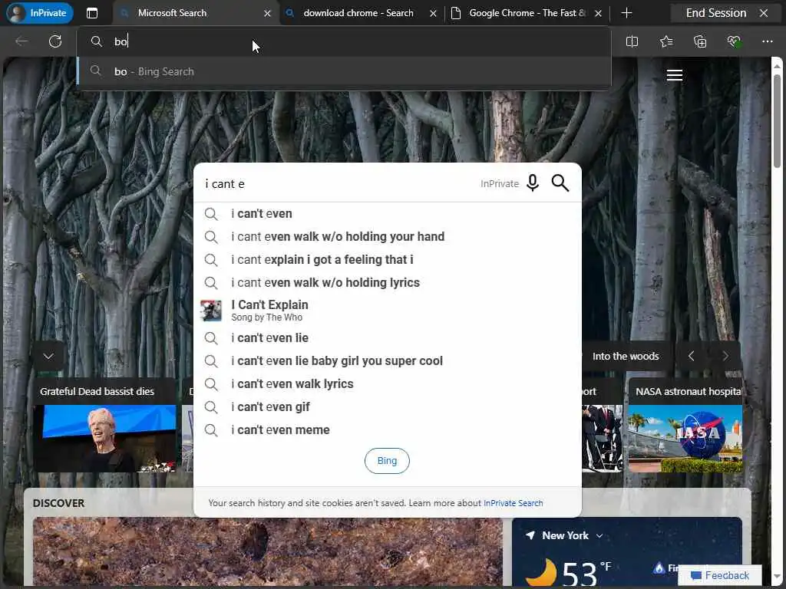The width and height of the screenshot is (786, 589).
Task: Select suggestion 'i can't even meme'
Action: coord(387,430)
